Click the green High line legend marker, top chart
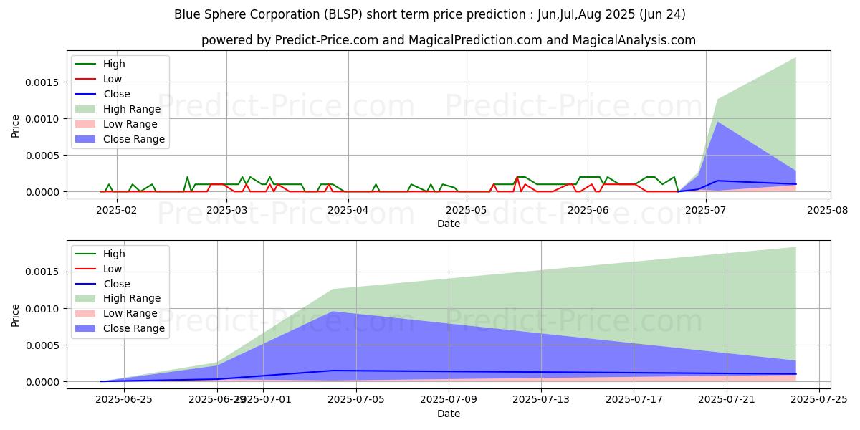 (87, 64)
